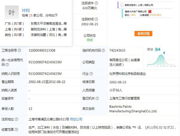Click 注册时间 date 2002-08-23
Image resolution: width=180 pixels, height=136 pixels.
tap(90, 24)
